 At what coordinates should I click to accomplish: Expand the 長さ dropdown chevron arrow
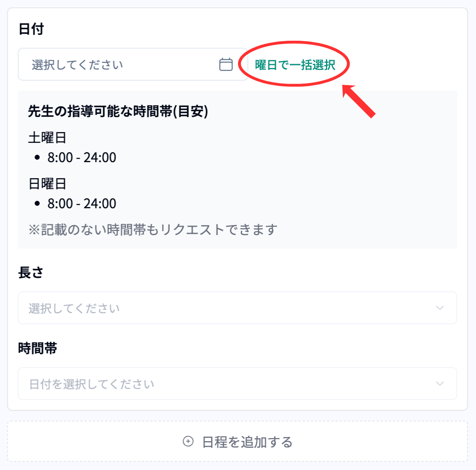pyautogui.click(x=440, y=308)
